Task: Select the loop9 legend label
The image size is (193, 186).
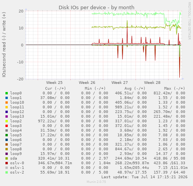Action: tap(16, 154)
